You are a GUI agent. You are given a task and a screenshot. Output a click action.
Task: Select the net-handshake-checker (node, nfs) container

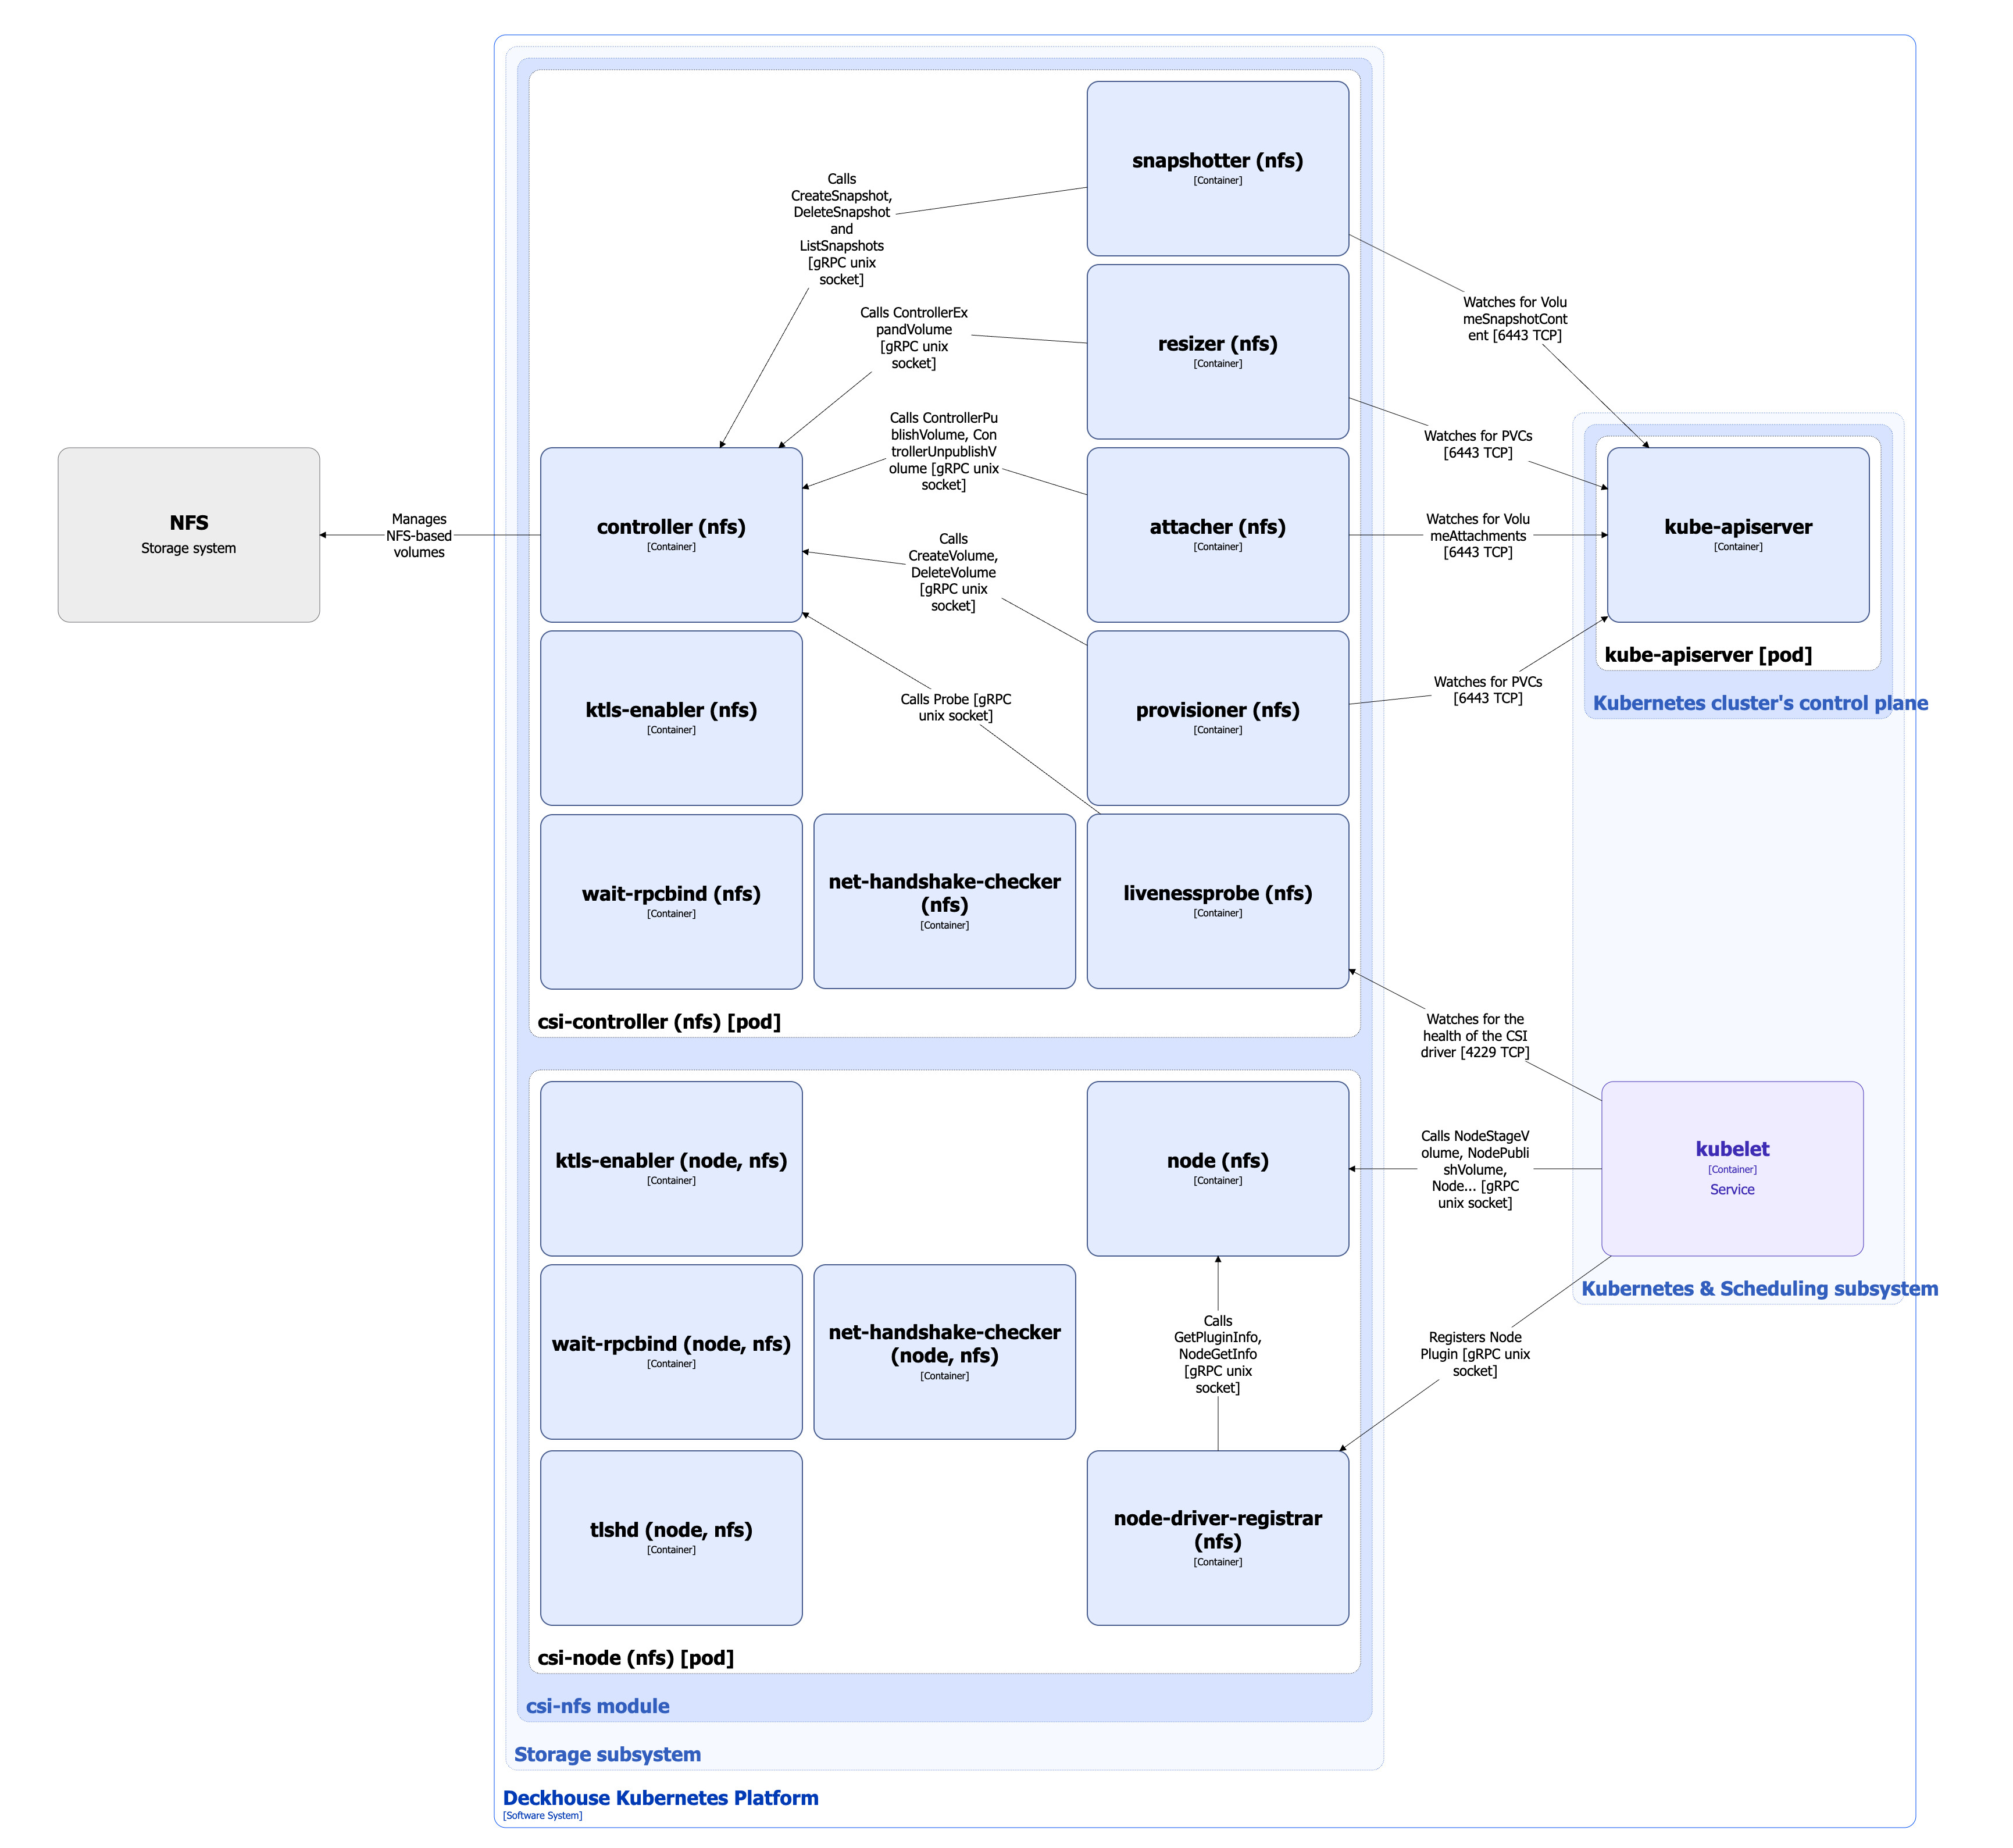tap(944, 1352)
